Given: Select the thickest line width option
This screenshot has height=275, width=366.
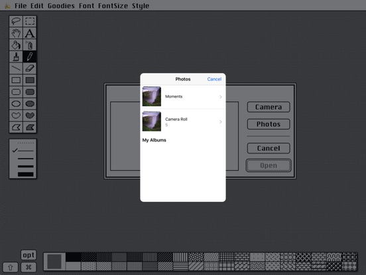Looking at the screenshot, I should point(26,174).
